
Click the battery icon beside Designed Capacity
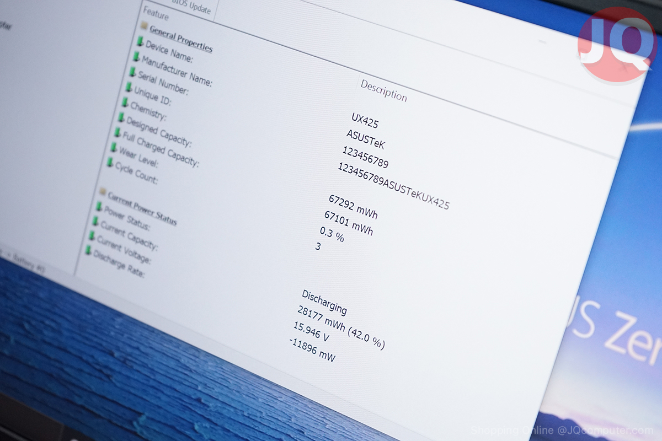(x=121, y=117)
